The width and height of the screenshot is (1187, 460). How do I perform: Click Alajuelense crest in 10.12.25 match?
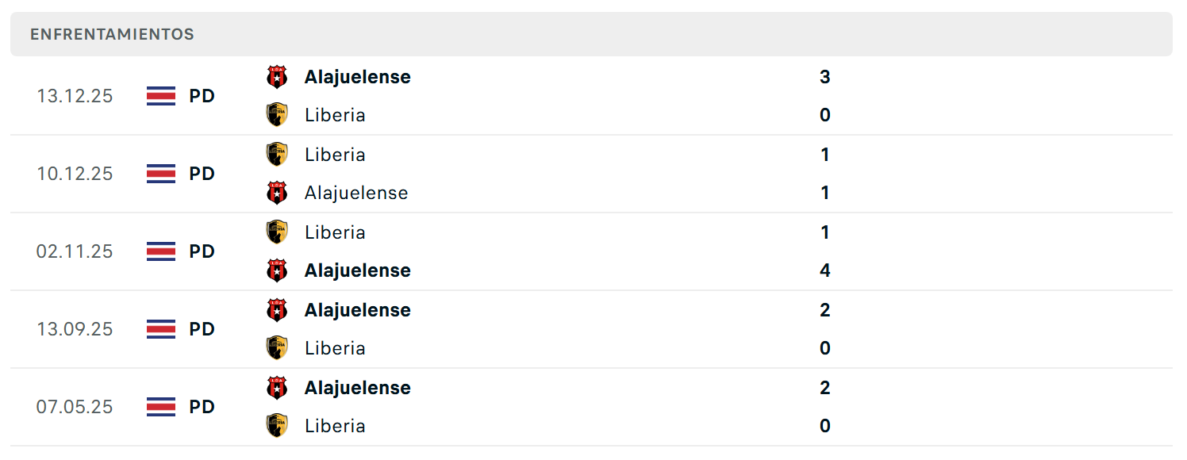point(277,193)
